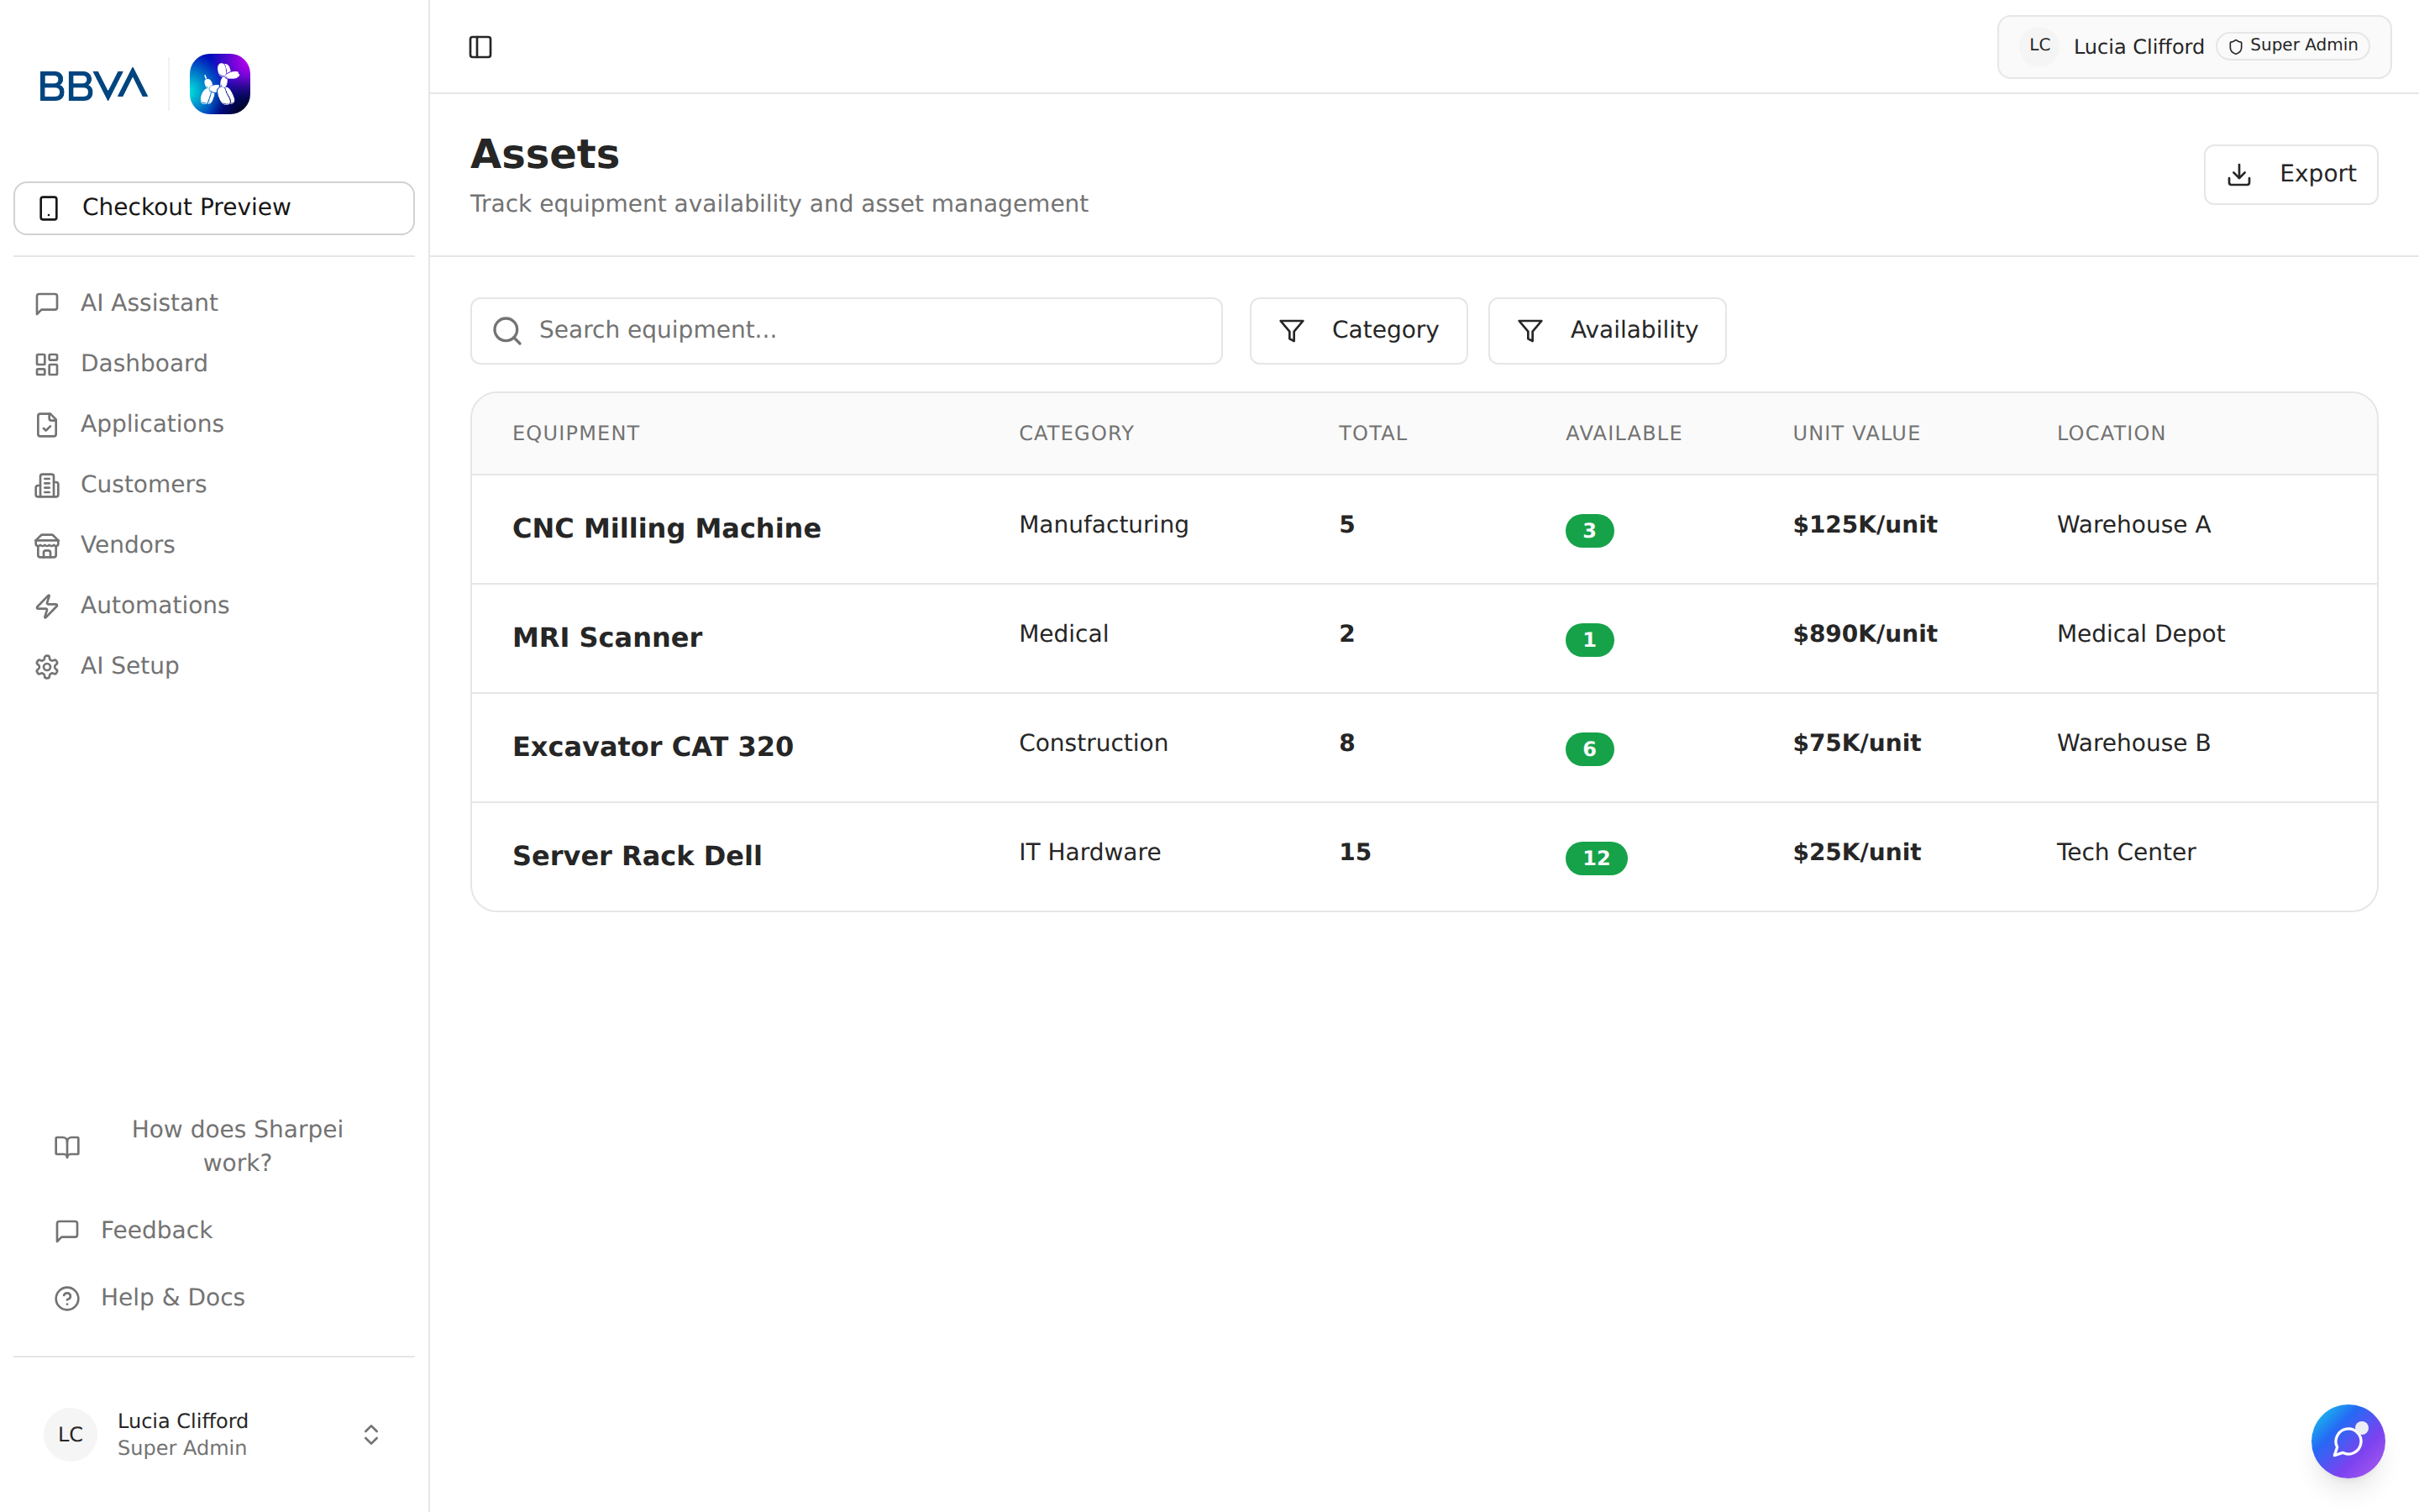
Task: Open the Vendors storefront icon
Action: (x=48, y=545)
